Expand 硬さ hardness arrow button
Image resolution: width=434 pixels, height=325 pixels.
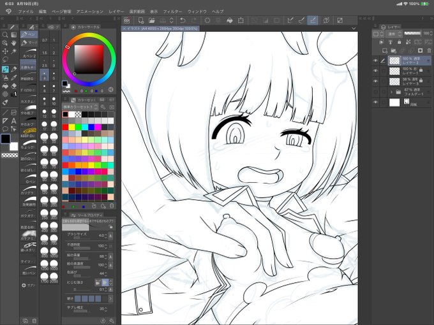click(110, 298)
